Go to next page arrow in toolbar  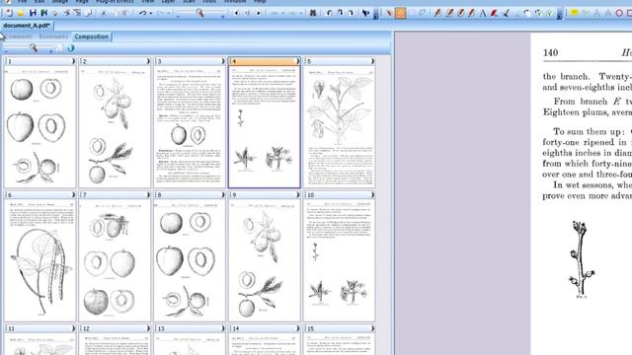point(259,13)
